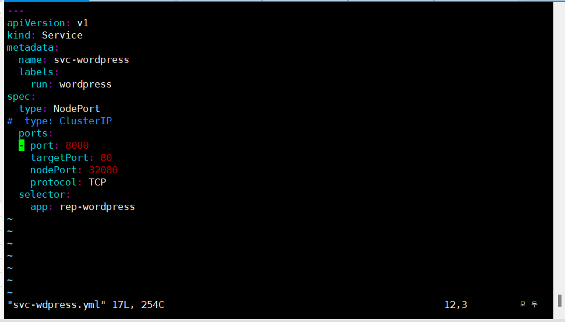Viewport: 565px width, 322px height.
Task: Place cursor on the ports key
Action: (36, 133)
